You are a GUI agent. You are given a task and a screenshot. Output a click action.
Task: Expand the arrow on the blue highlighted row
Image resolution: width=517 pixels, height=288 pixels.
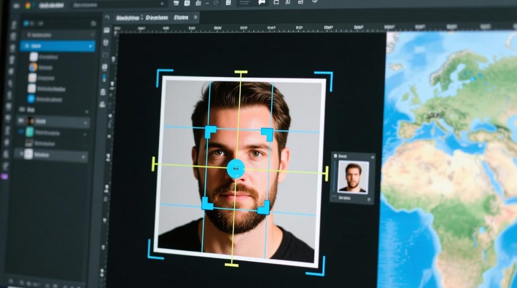click(x=91, y=46)
